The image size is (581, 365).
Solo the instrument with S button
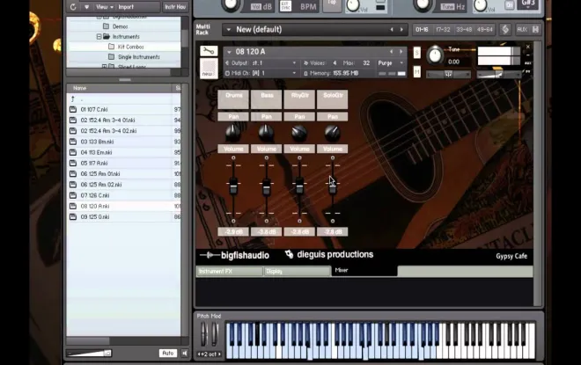417,53
